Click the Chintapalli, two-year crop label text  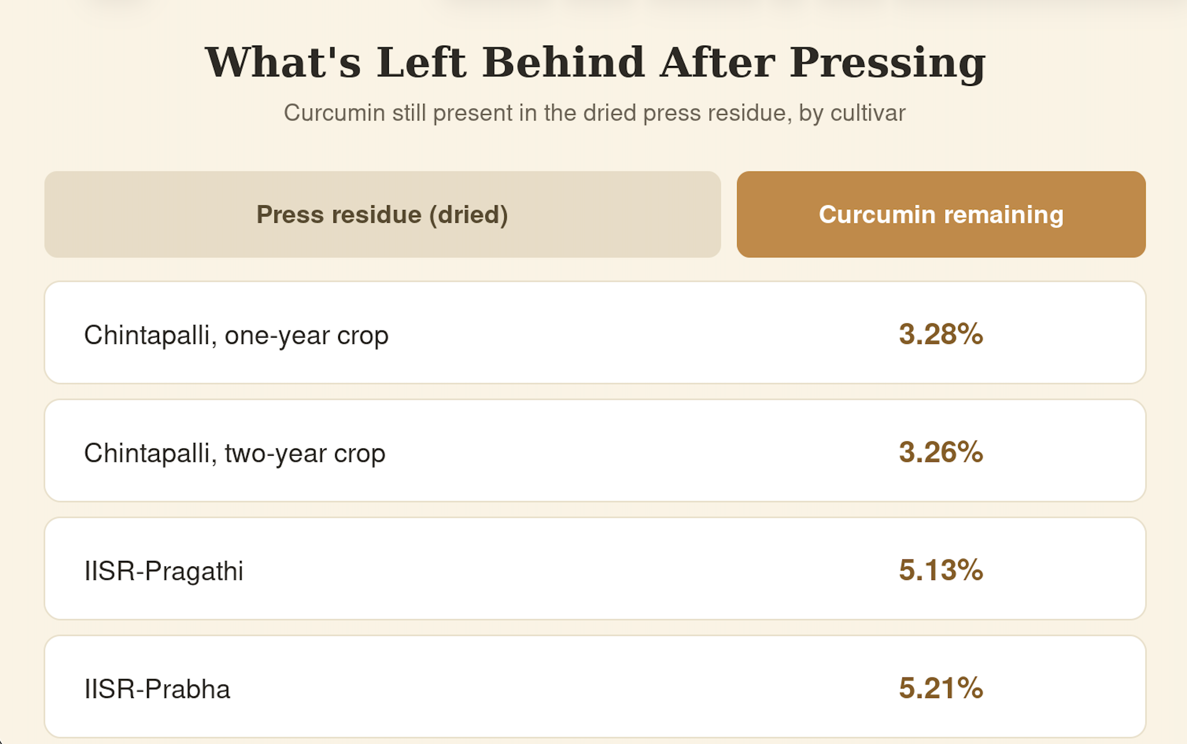click(235, 453)
